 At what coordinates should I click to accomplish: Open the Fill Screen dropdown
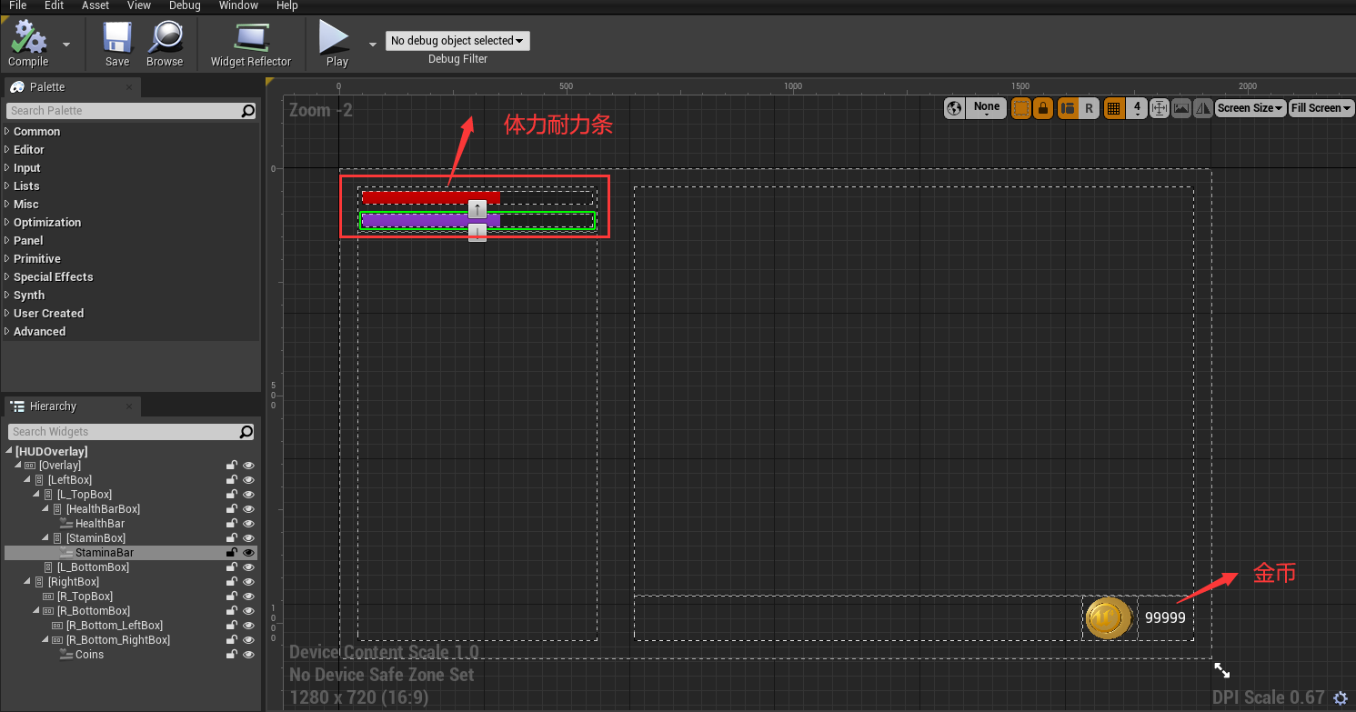coord(1321,107)
